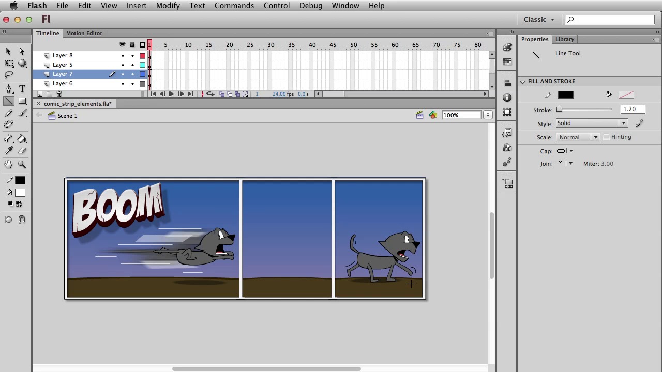662x372 pixels.
Task: Open the Info panel icon
Action: [x=507, y=98]
